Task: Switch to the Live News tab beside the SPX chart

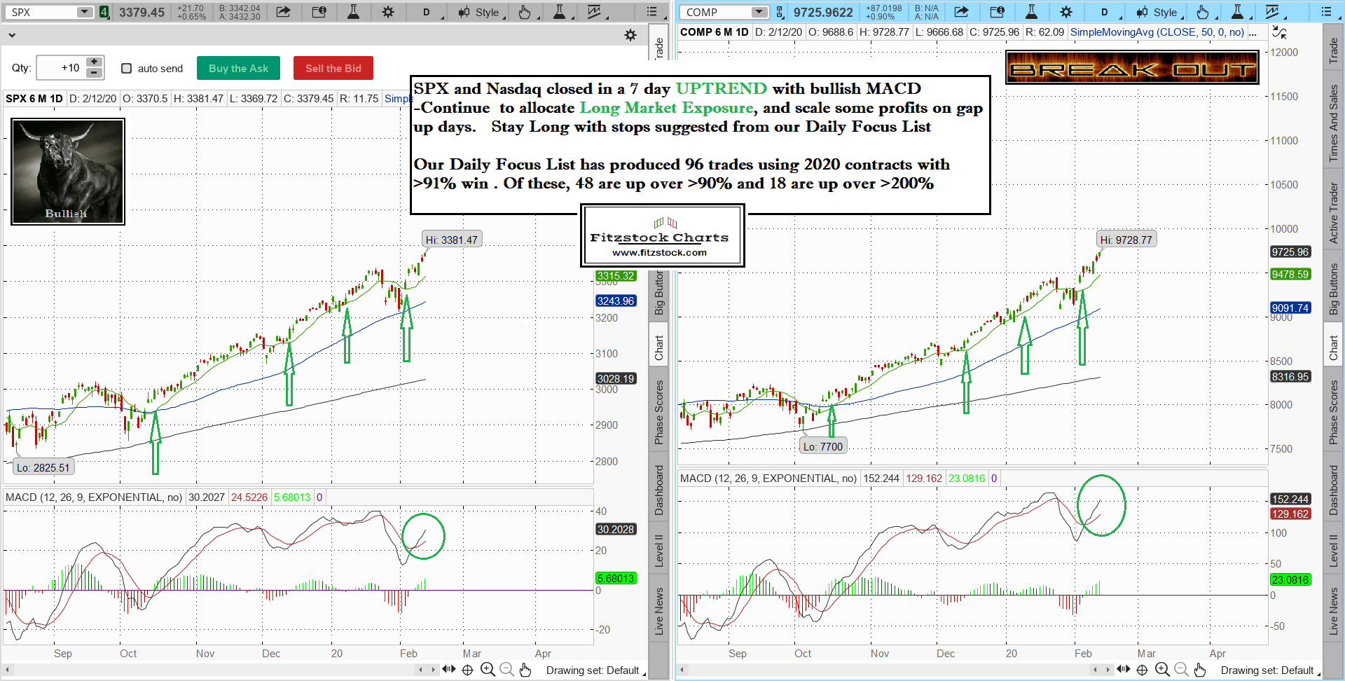Action: pos(658,611)
